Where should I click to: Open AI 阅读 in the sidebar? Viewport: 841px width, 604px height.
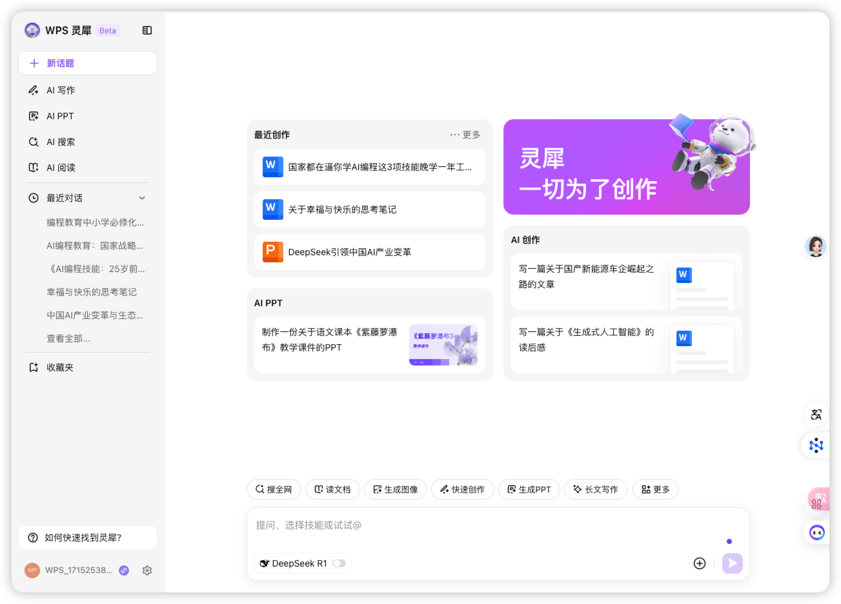[88, 168]
